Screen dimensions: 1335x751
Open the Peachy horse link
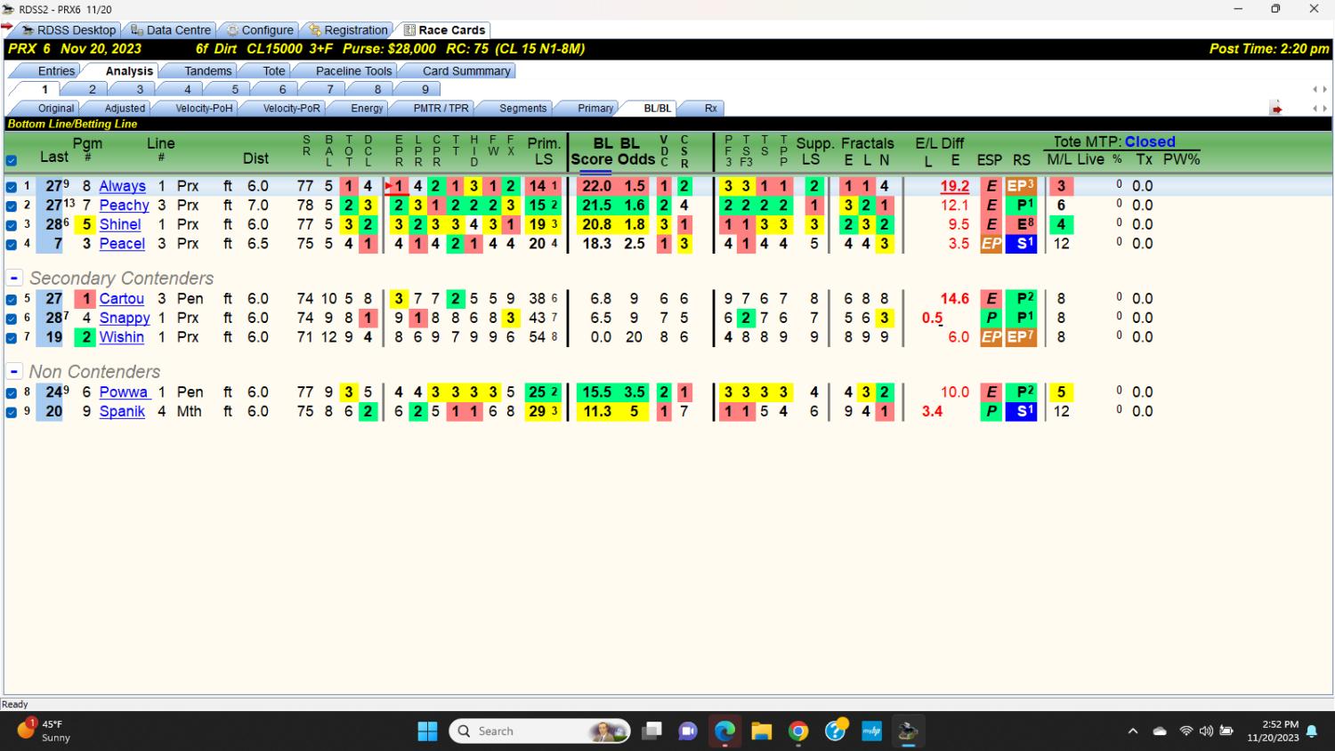tap(124, 206)
